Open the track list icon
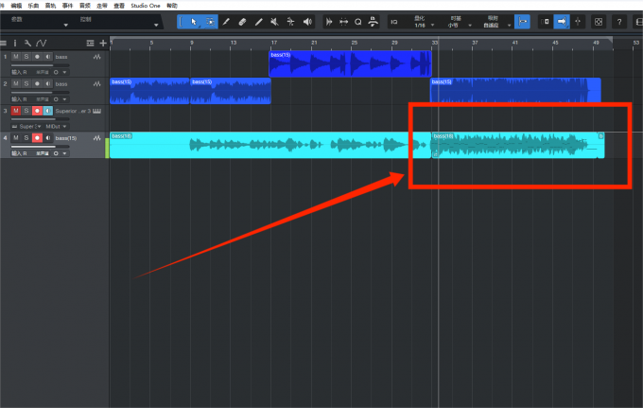Screen dimensions: 643x408 coord(90,44)
